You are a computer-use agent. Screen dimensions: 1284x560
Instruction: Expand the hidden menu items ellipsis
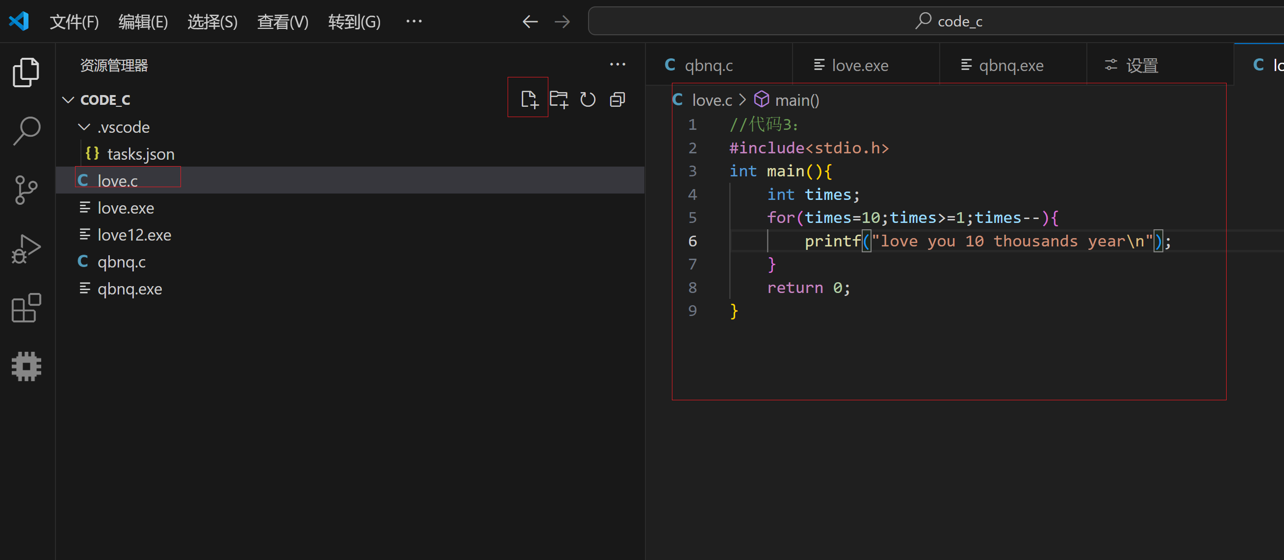pyautogui.click(x=414, y=22)
